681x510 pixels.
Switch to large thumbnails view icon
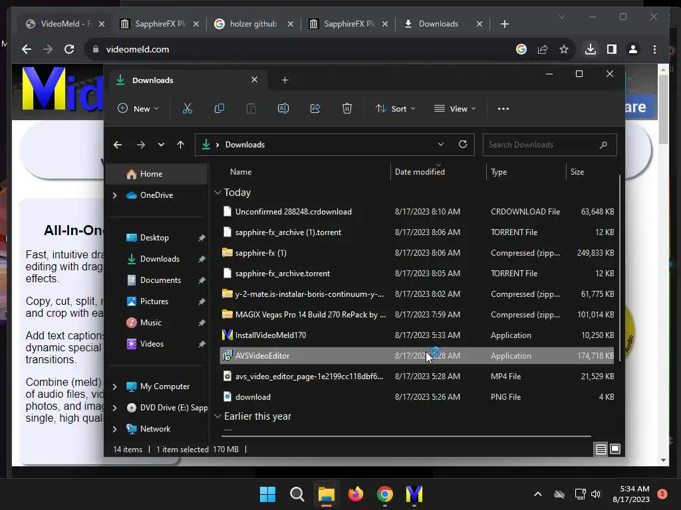click(x=615, y=450)
